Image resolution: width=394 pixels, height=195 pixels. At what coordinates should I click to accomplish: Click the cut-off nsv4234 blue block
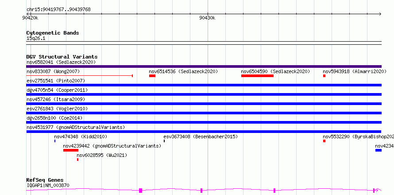click(379, 150)
